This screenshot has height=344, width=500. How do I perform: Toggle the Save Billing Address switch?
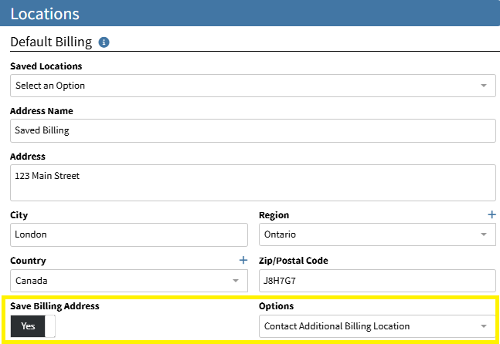[x=33, y=326]
